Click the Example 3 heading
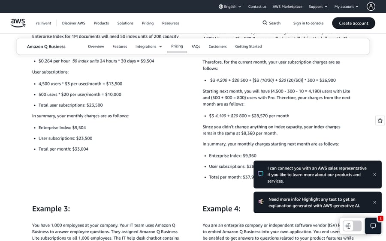This screenshot has width=386, height=241. (51, 208)
